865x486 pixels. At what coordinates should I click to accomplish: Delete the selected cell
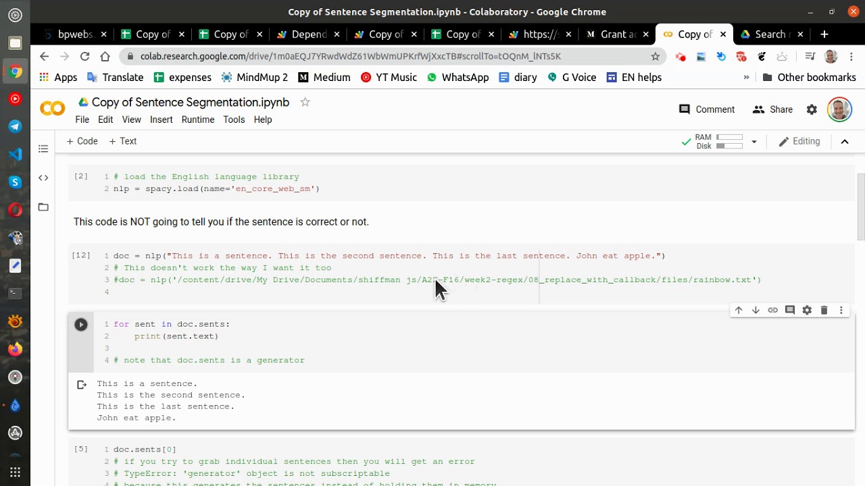824,310
